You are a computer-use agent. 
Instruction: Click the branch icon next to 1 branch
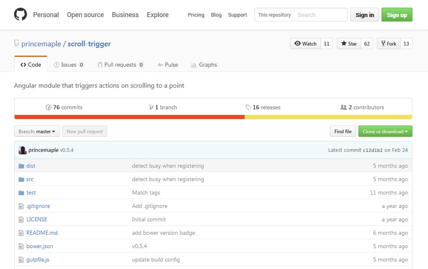[x=151, y=108]
